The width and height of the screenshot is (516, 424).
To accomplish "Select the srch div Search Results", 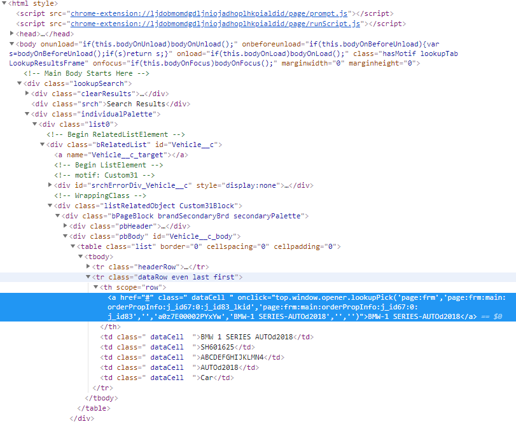I will click(x=111, y=104).
